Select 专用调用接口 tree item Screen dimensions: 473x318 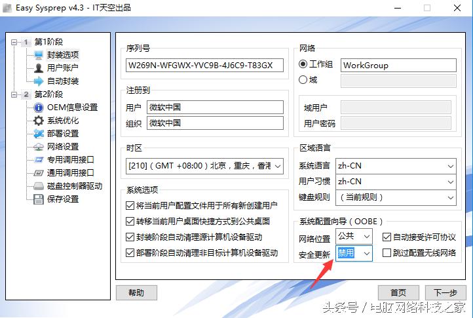70,160
